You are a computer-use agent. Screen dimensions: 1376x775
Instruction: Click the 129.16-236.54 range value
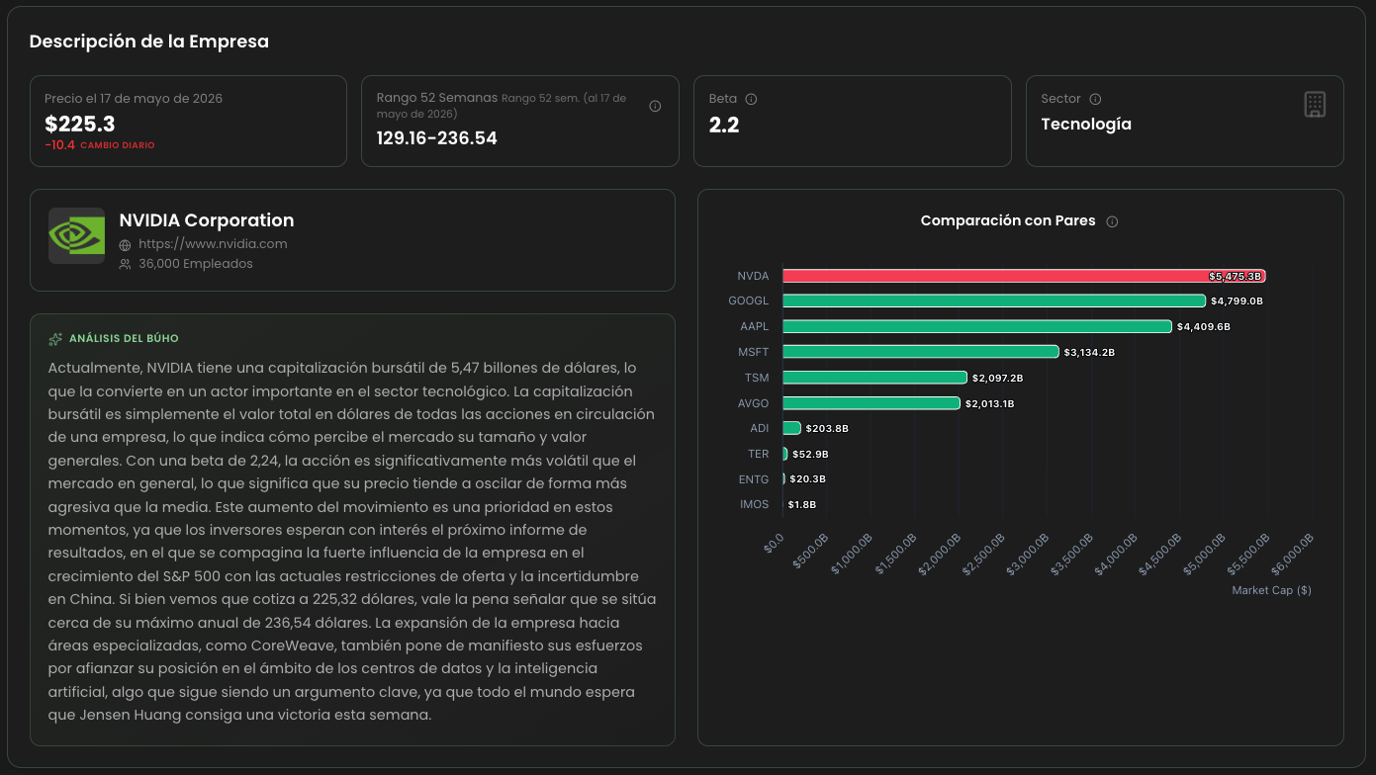(436, 138)
